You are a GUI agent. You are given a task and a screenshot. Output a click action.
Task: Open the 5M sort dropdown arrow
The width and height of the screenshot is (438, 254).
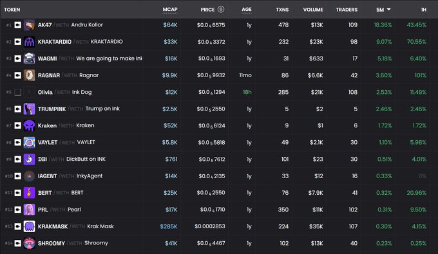click(388, 10)
